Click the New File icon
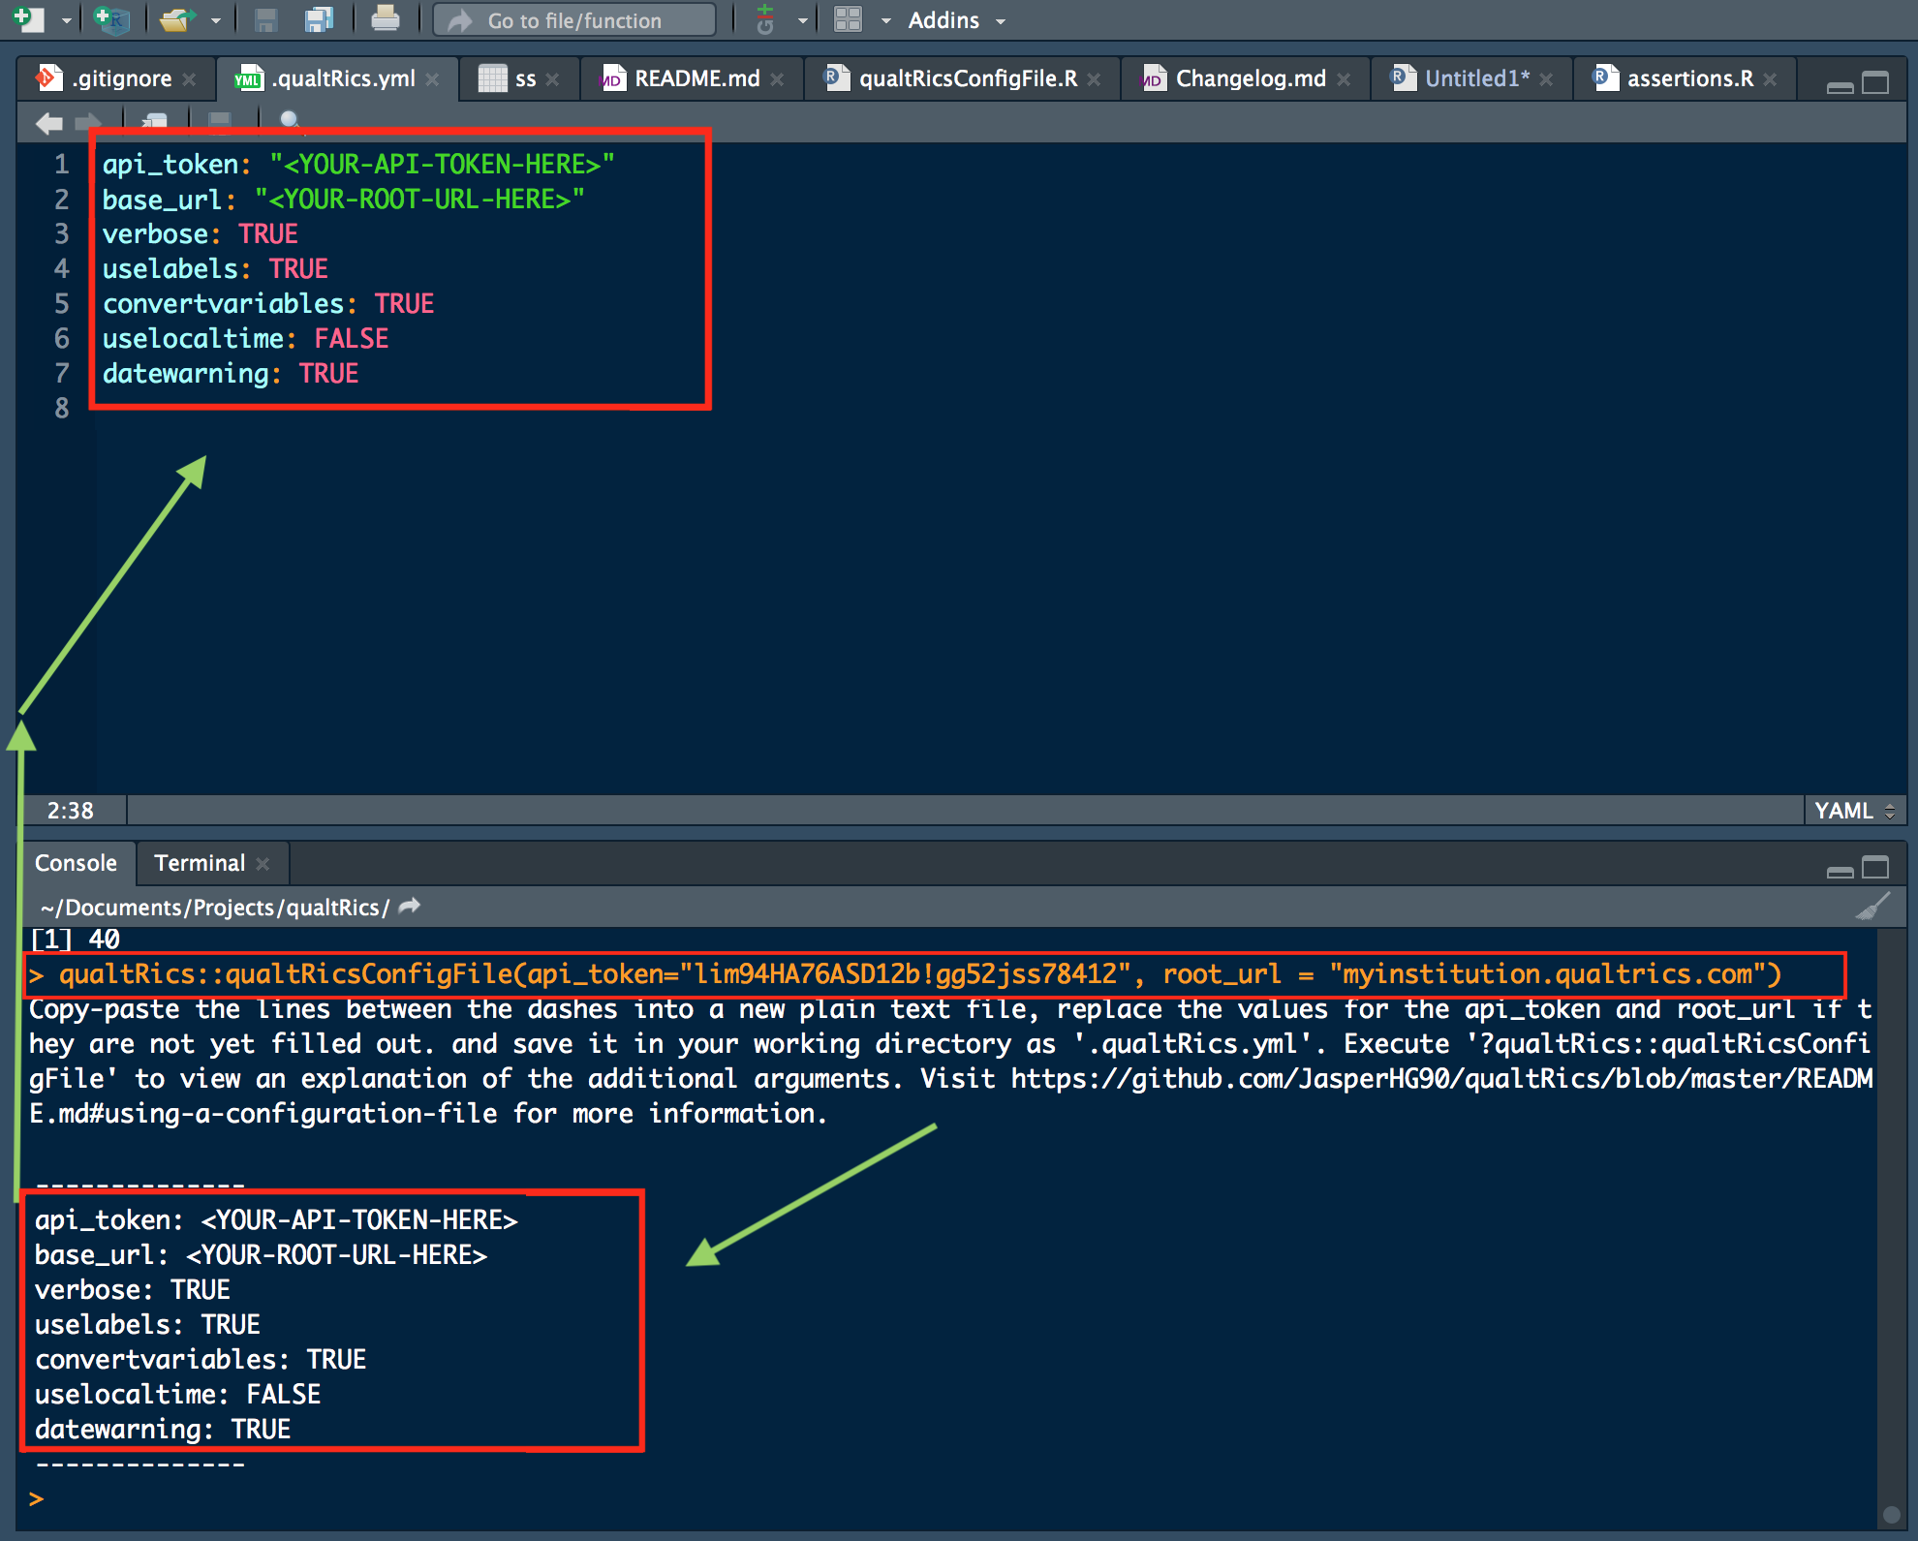The width and height of the screenshot is (1918, 1541). click(x=28, y=19)
